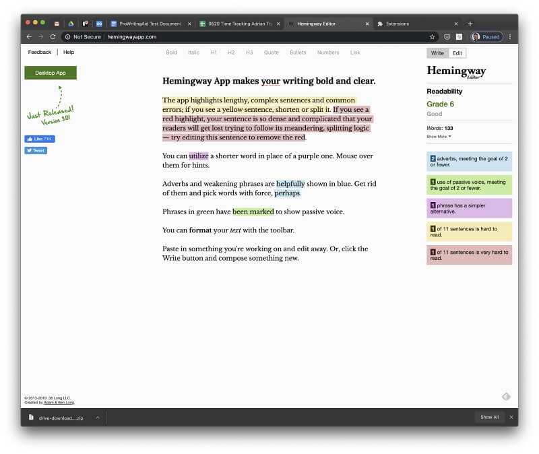This screenshot has width=539, height=454.
Task: Expand the download item options chevron
Action: coord(98,418)
